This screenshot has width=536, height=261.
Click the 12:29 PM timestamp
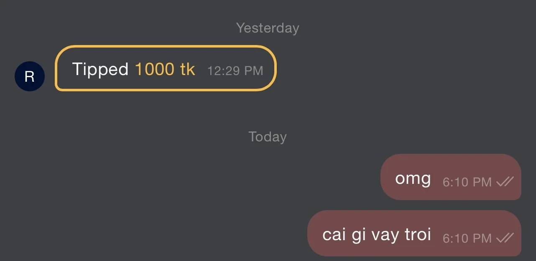pyautogui.click(x=235, y=71)
